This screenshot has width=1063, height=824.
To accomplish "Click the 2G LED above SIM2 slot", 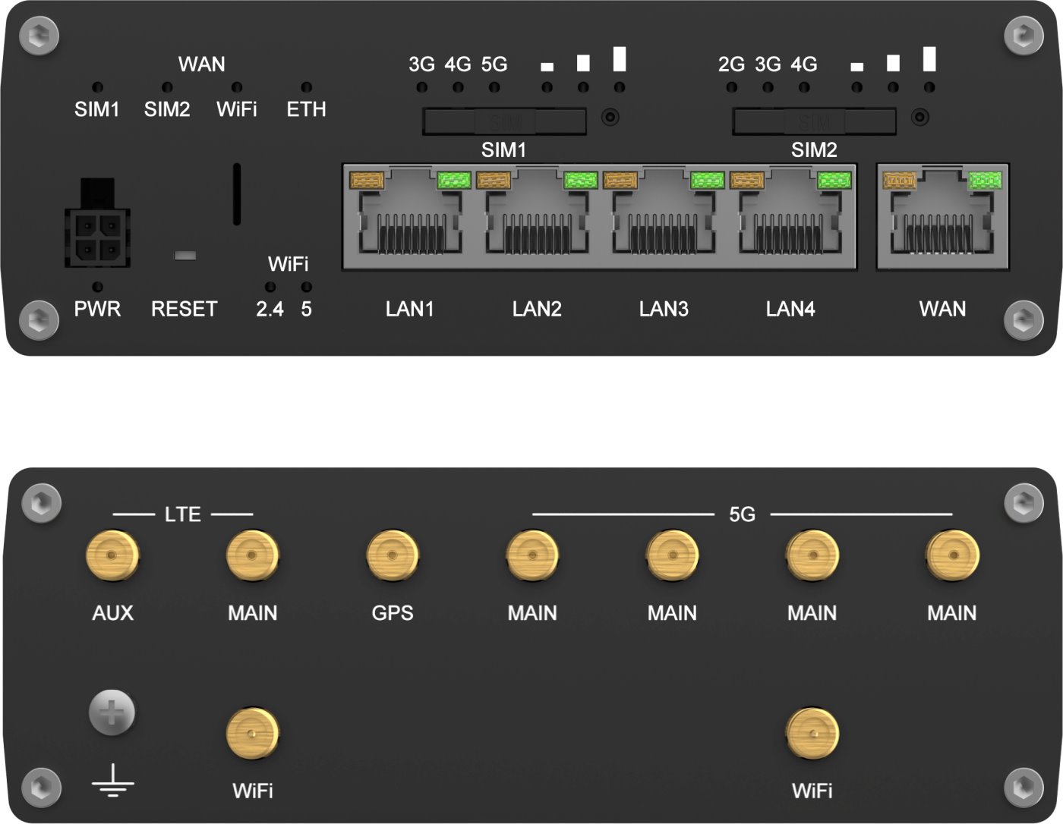I will 731,88.
